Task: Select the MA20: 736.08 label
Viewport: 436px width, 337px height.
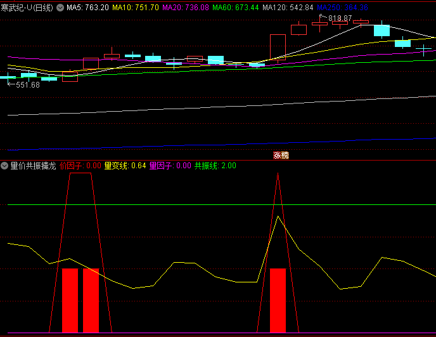Action: click(186, 8)
